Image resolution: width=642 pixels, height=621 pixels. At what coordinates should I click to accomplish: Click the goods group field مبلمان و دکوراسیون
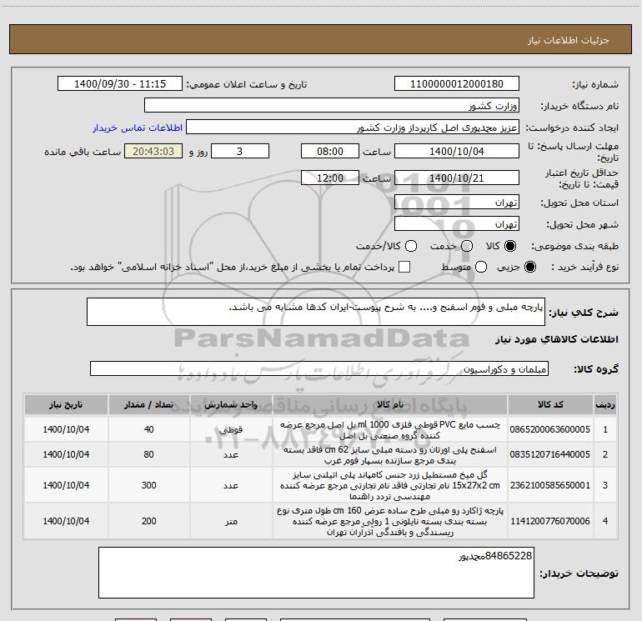click(319, 368)
